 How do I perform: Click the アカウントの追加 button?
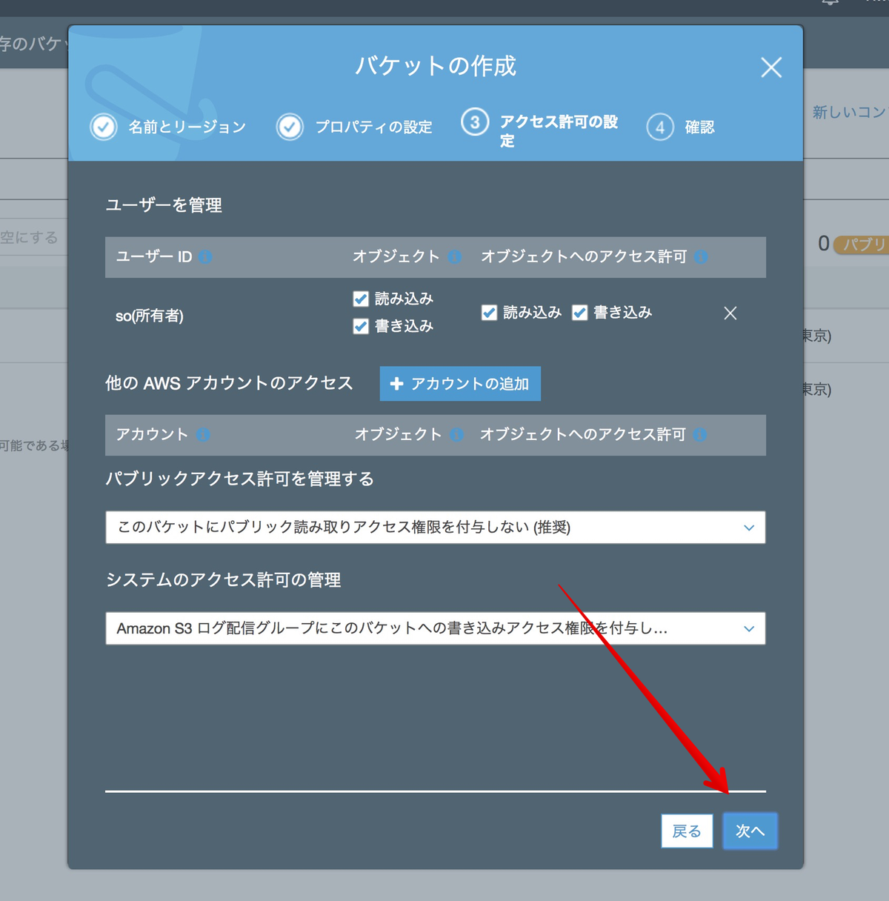click(459, 384)
